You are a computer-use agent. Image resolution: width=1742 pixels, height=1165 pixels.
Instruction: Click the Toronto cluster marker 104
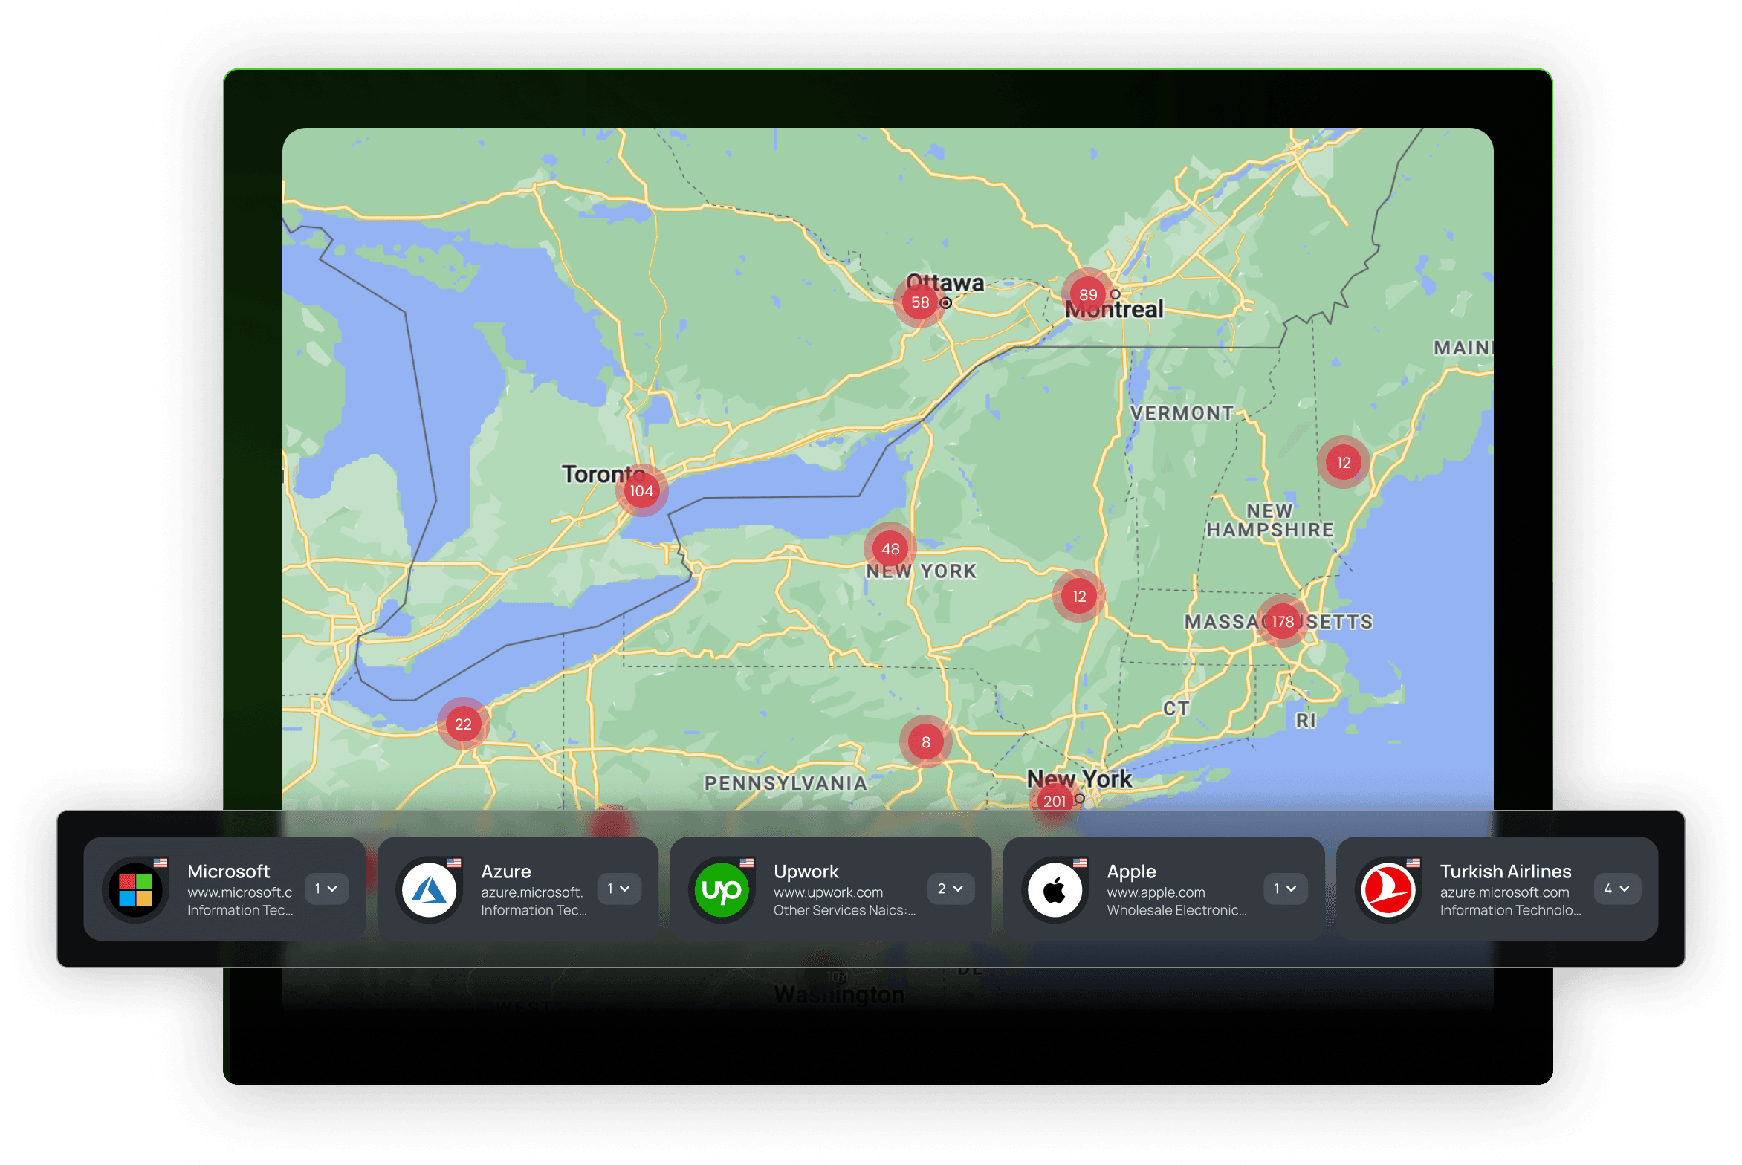click(x=641, y=490)
